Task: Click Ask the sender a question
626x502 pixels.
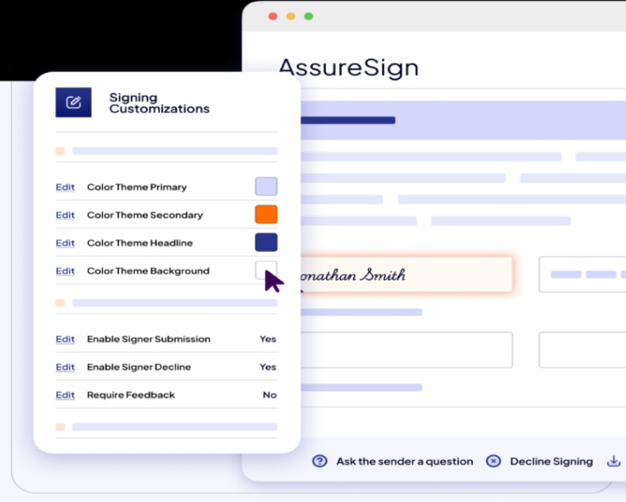Action: point(405,461)
